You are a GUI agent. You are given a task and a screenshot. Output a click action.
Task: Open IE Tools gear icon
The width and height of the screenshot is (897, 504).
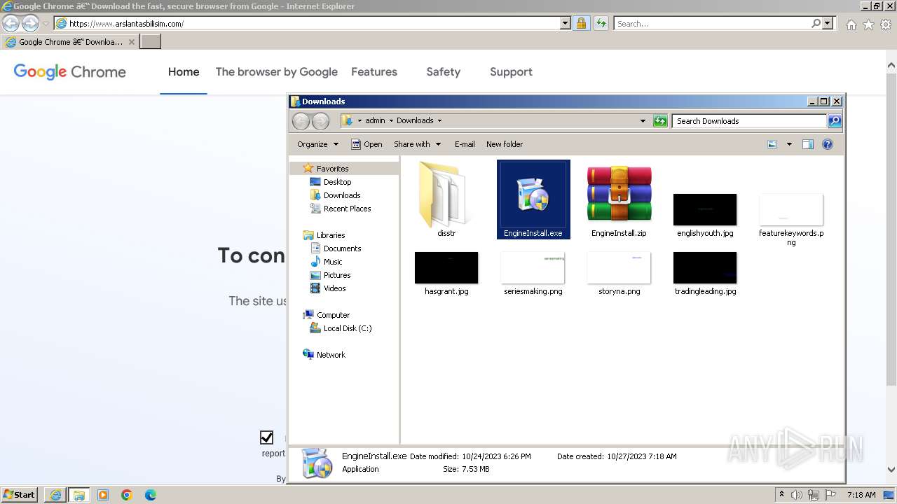click(886, 24)
